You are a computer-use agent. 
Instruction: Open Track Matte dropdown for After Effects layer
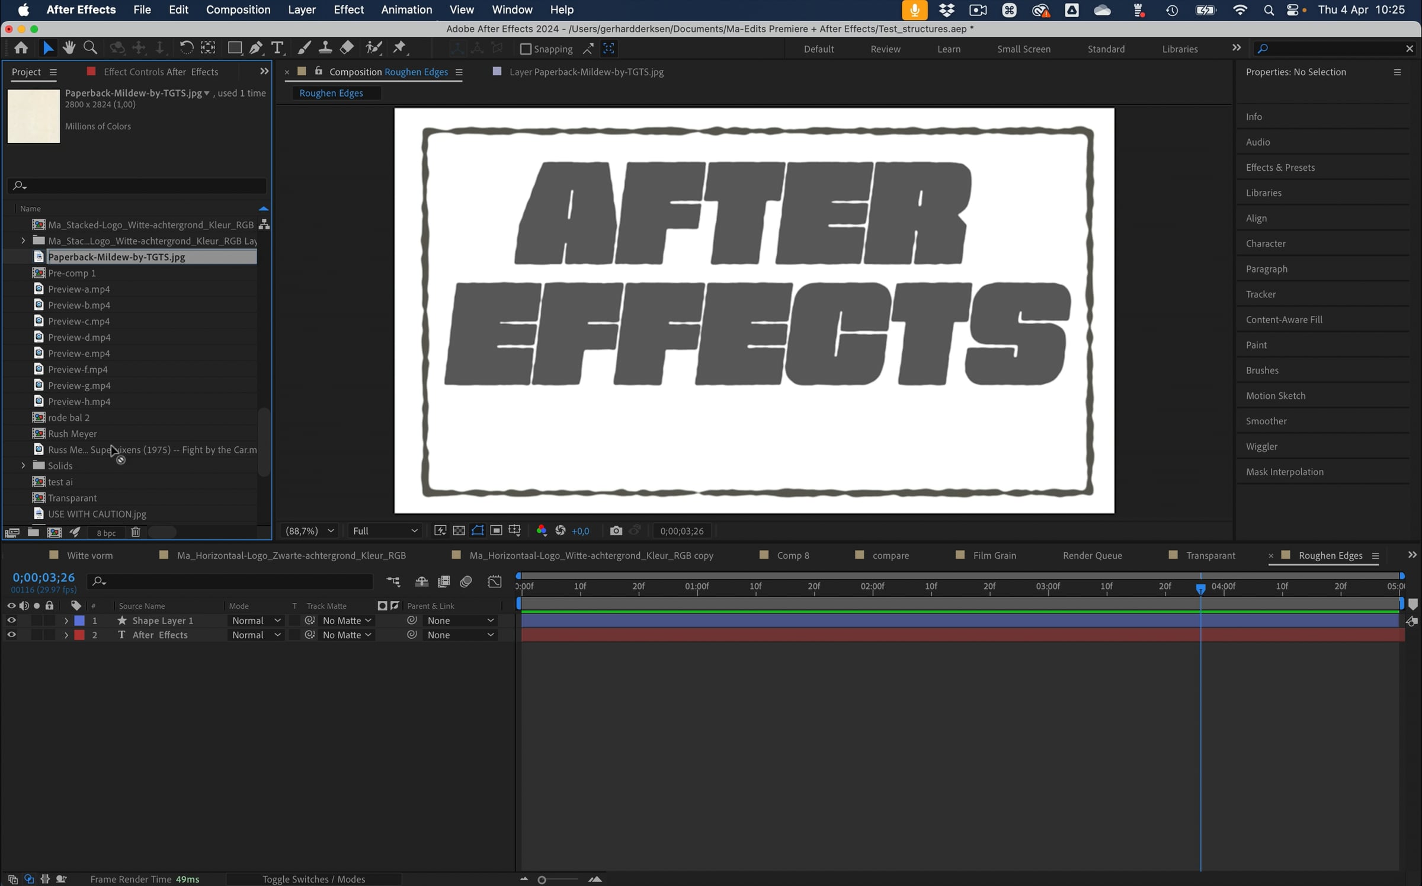click(347, 635)
